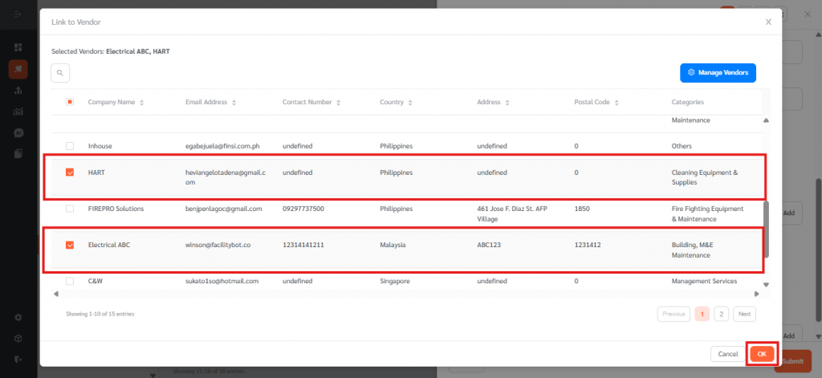
Task: Confirm selection with OK button
Action: point(762,354)
